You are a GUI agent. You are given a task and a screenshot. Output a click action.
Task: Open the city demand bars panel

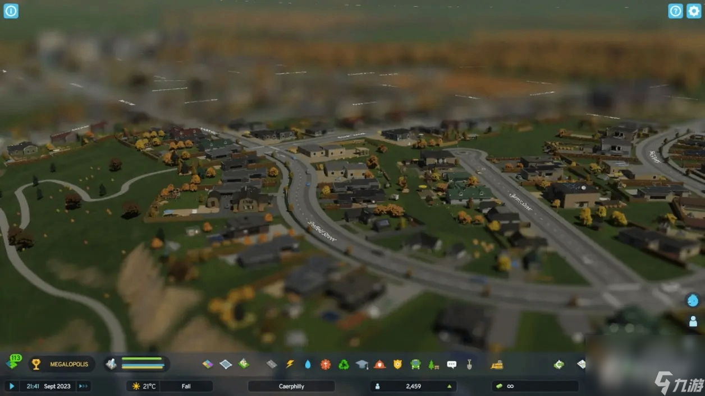[x=136, y=364]
